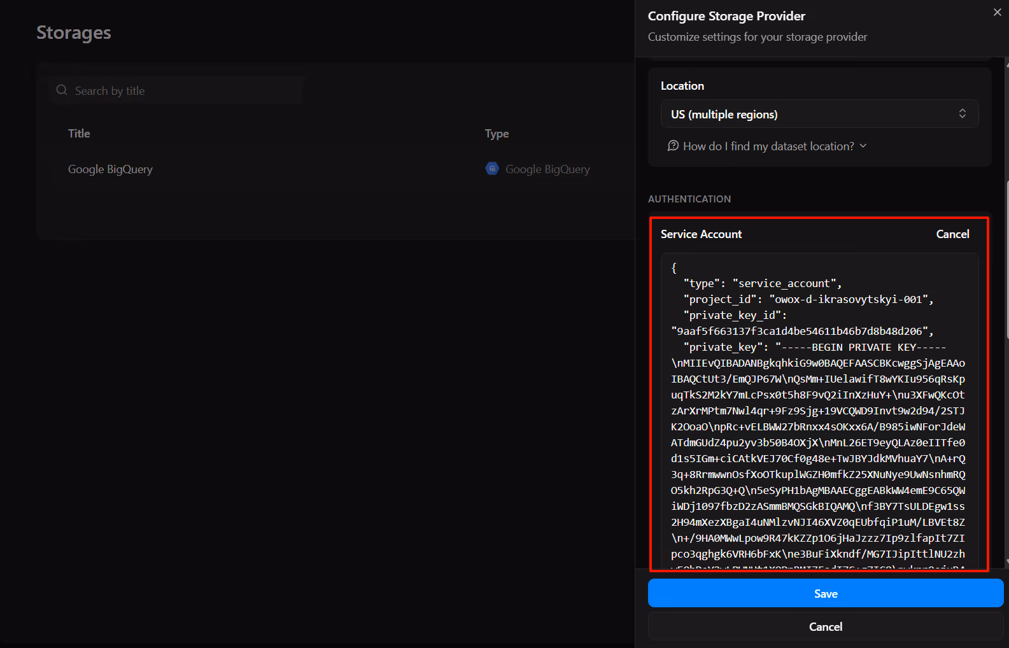Click the Google BigQuery type label
Viewport: 1009px width, 648px height.
(x=547, y=169)
